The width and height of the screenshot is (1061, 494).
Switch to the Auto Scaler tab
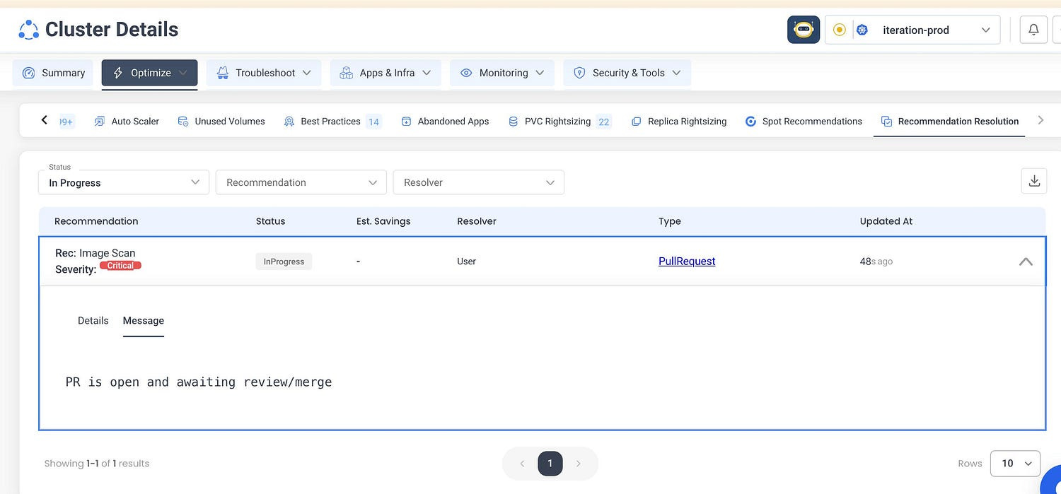(127, 122)
